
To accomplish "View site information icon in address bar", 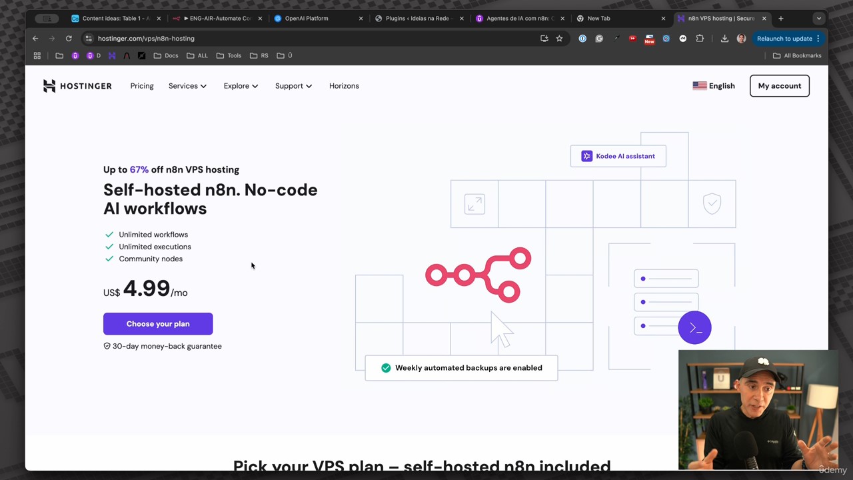I will (89, 39).
